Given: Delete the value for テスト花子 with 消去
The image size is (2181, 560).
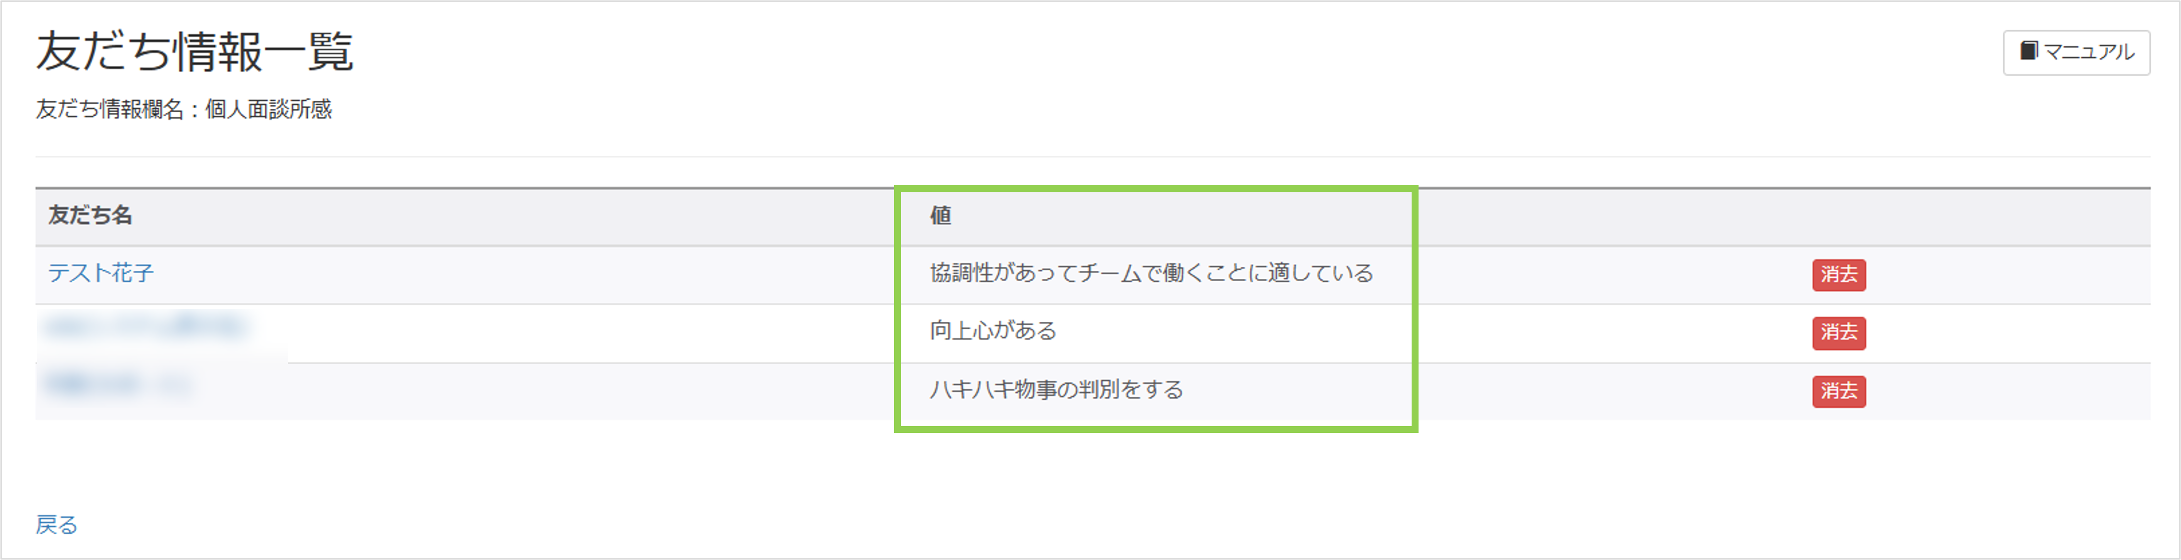Looking at the screenshot, I should (1839, 275).
